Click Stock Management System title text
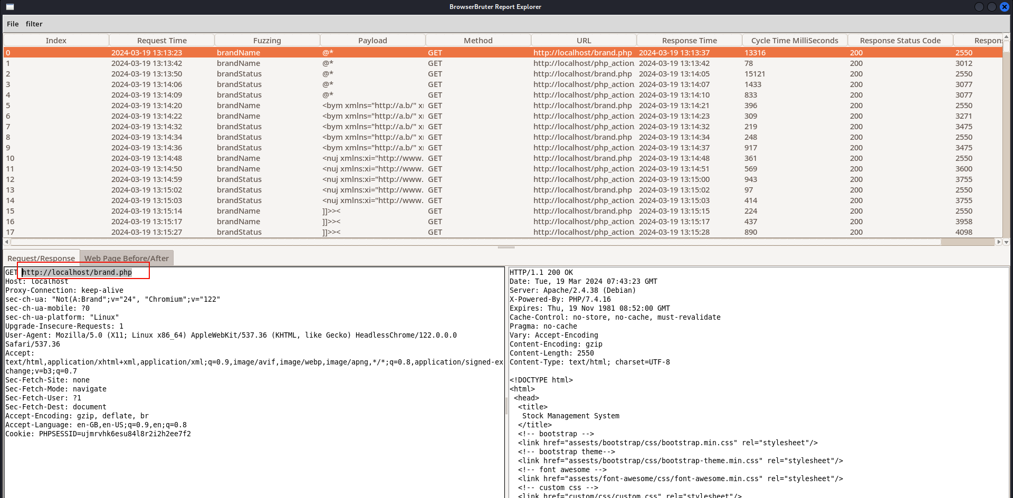 point(571,416)
